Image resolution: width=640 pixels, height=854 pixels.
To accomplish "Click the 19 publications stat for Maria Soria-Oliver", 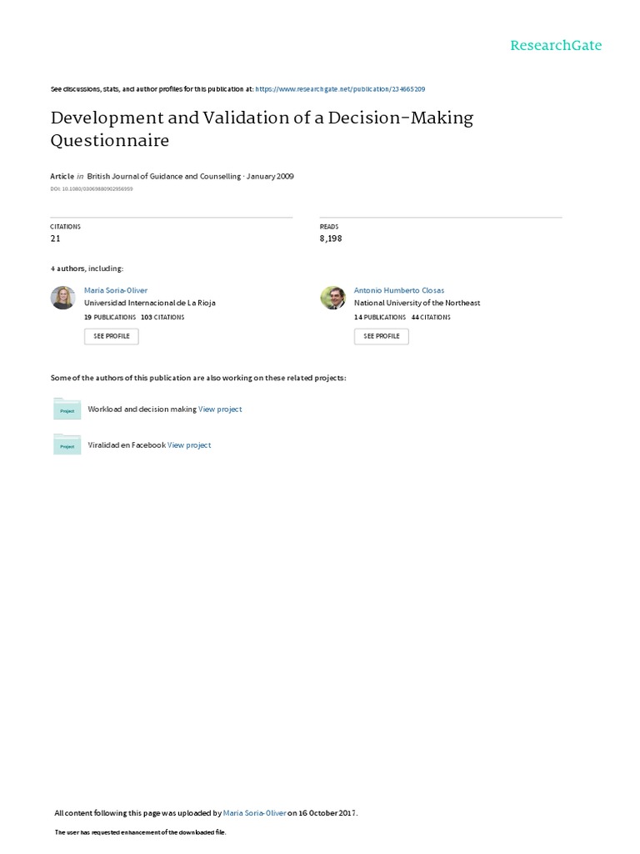I will (111, 318).
